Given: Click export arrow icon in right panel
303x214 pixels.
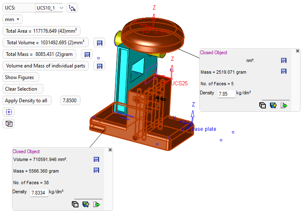Looking at the screenshot, I should pos(284,106).
